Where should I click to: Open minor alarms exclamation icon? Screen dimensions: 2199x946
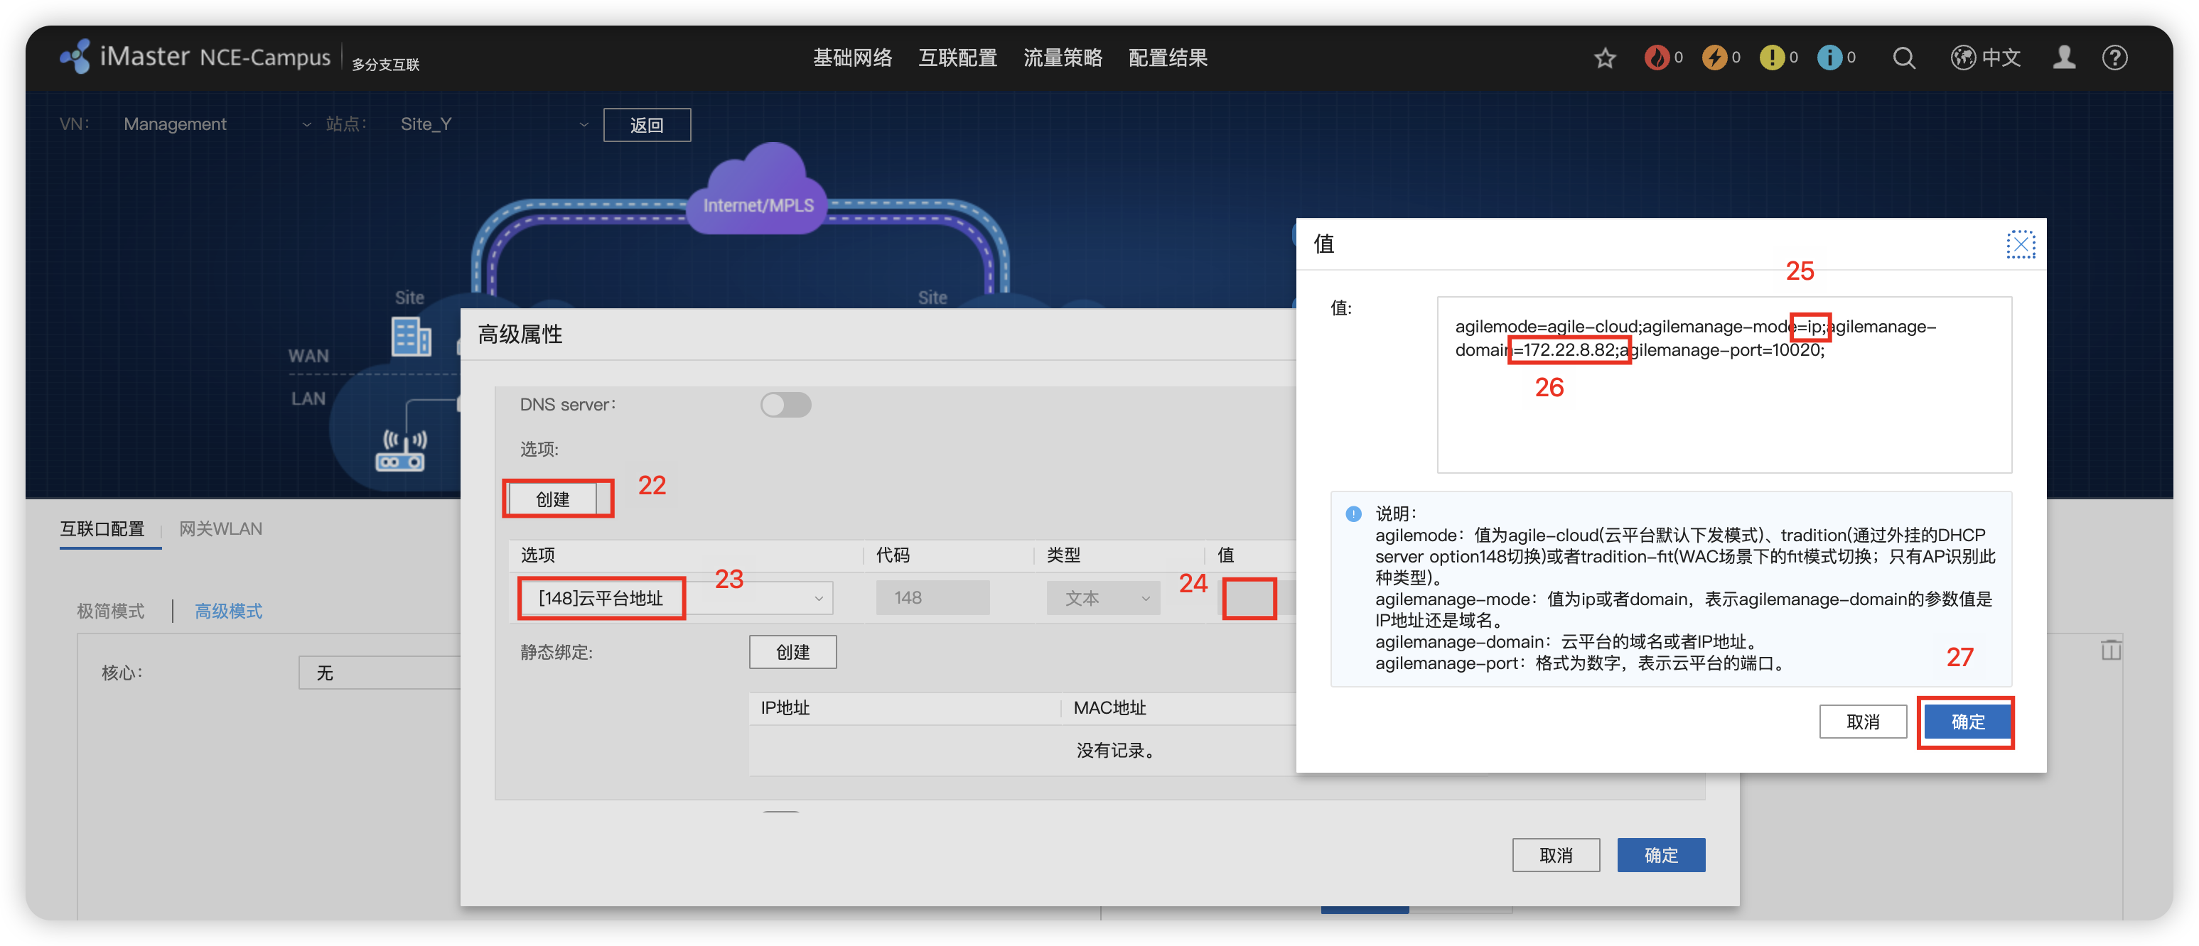tap(1771, 58)
